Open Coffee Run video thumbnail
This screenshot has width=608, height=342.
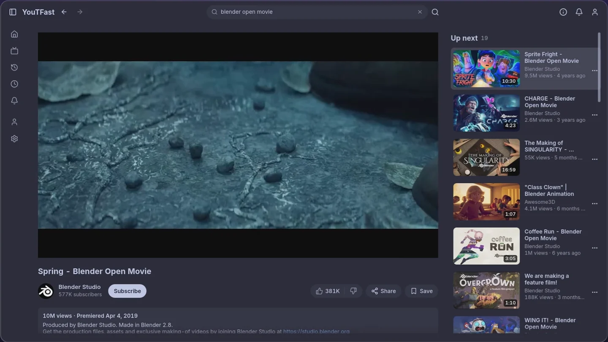point(486,246)
